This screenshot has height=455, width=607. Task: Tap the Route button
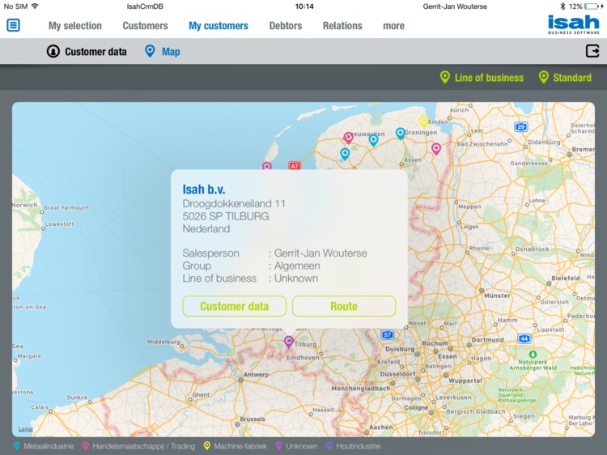[344, 306]
